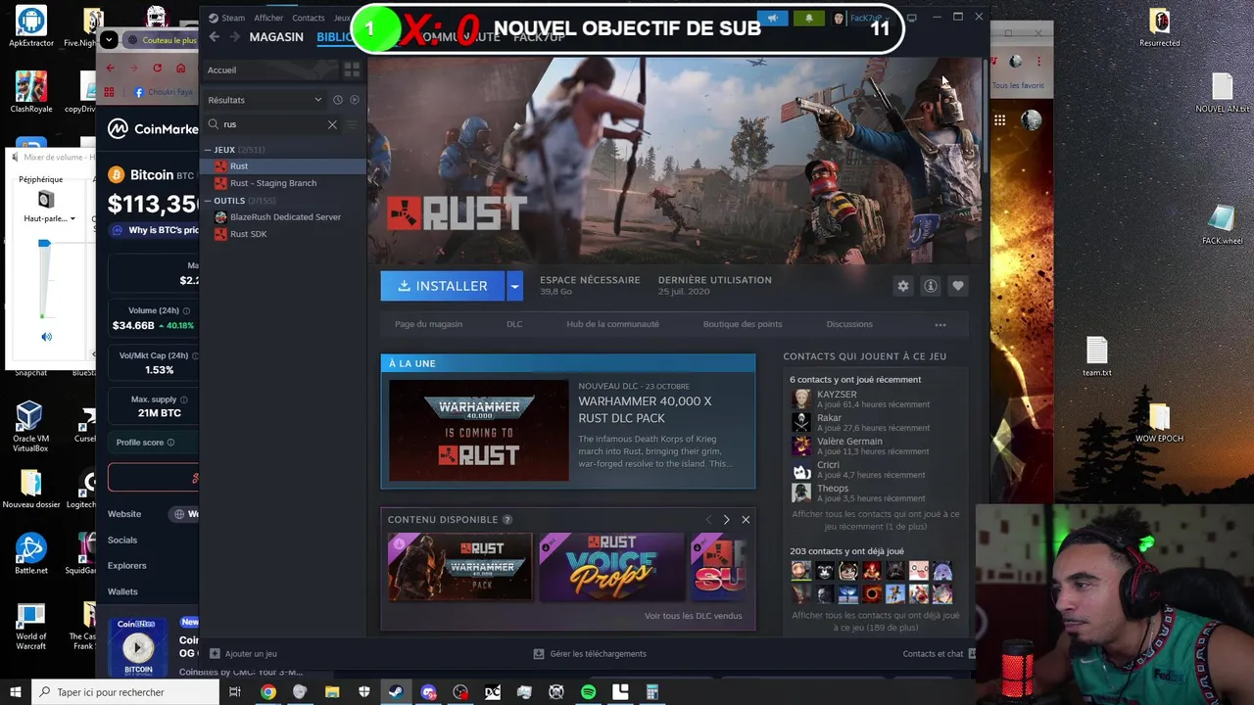The width and height of the screenshot is (1254, 705).
Task: Open the Discussions tab
Action: (849, 324)
